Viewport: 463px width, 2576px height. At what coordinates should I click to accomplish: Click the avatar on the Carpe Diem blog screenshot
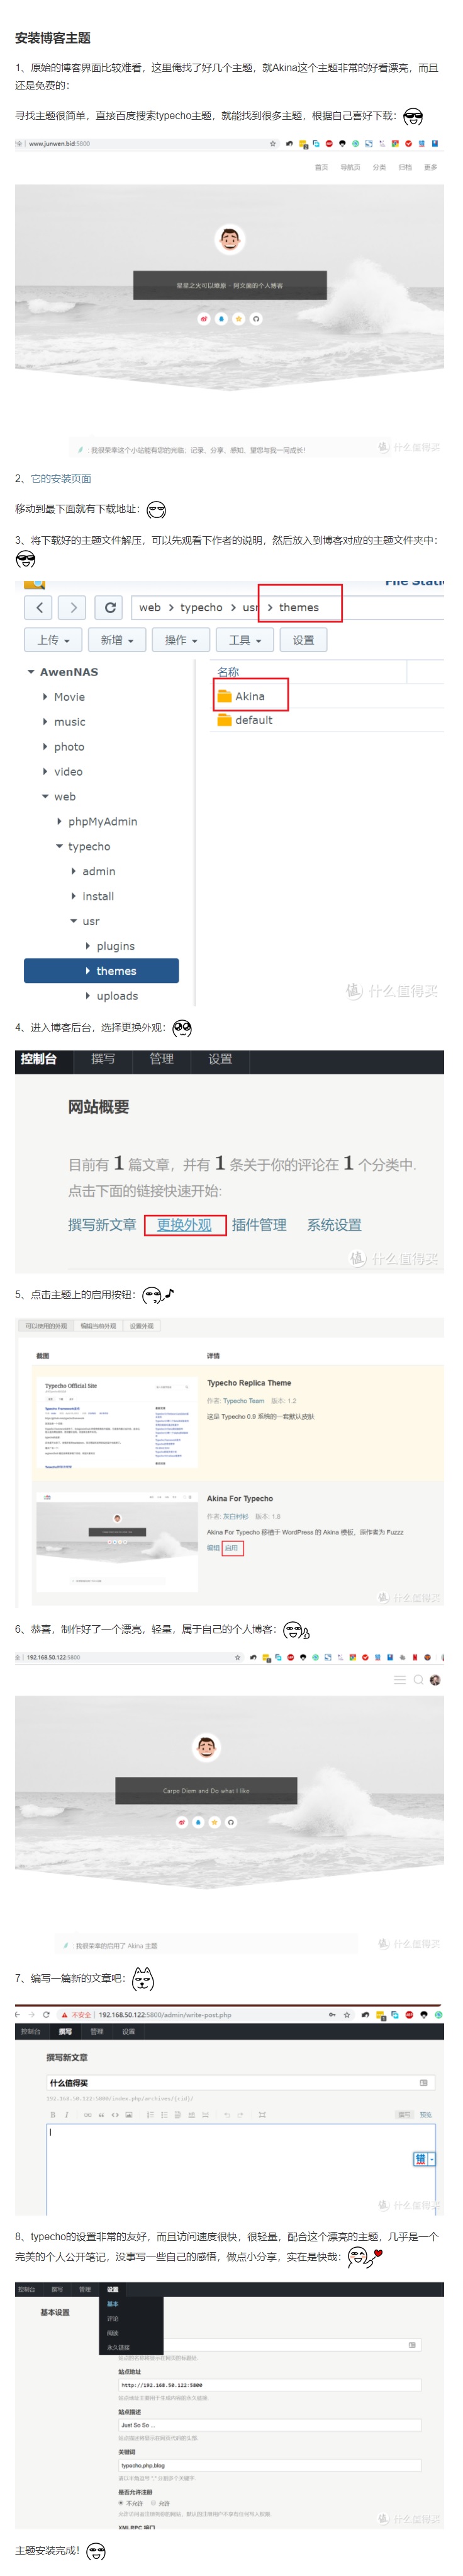click(x=206, y=1747)
